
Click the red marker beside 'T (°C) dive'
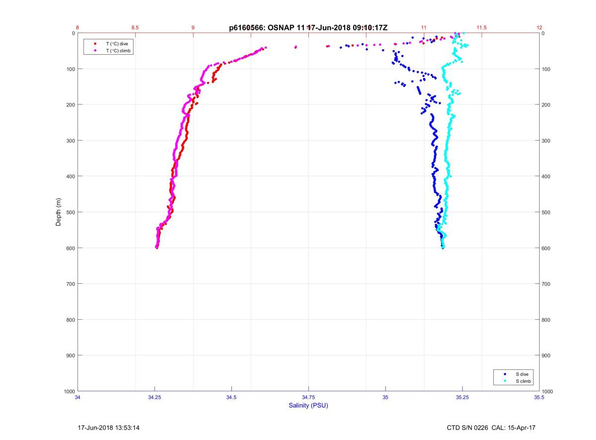coord(95,44)
